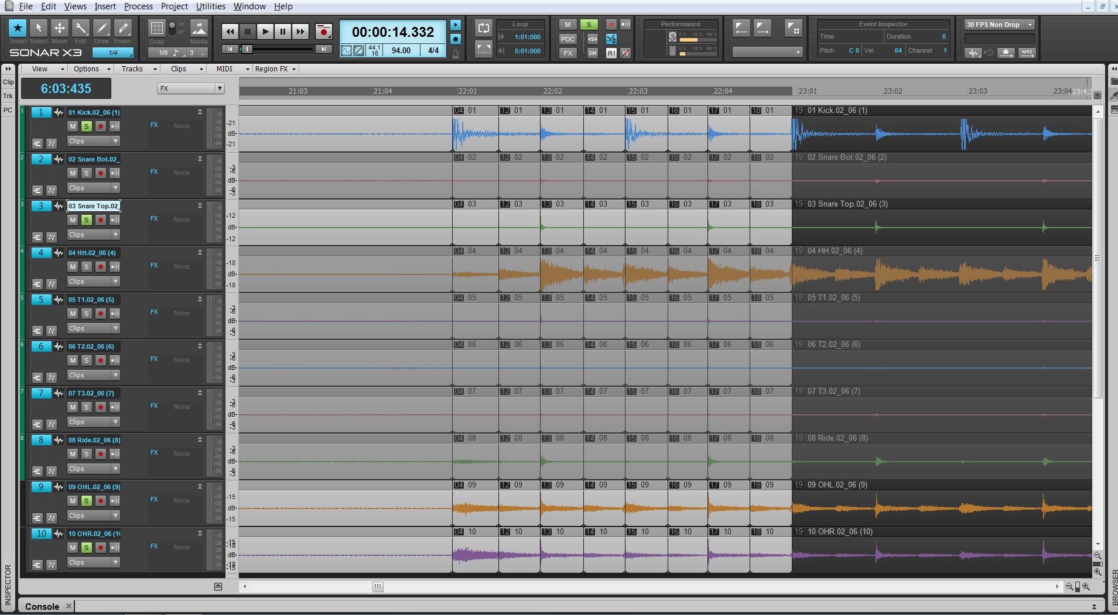Click the tempo value 94.00

[x=401, y=50]
